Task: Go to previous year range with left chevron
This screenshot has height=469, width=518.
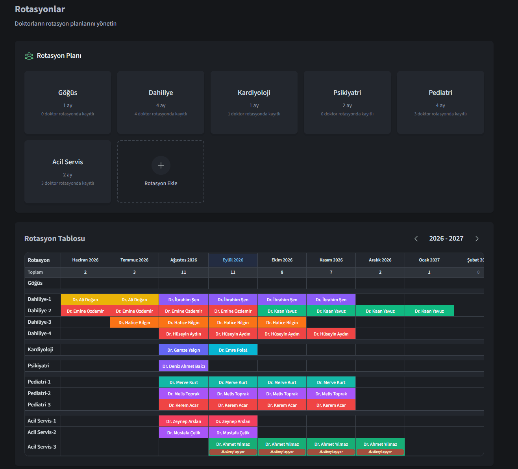Action: click(416, 239)
